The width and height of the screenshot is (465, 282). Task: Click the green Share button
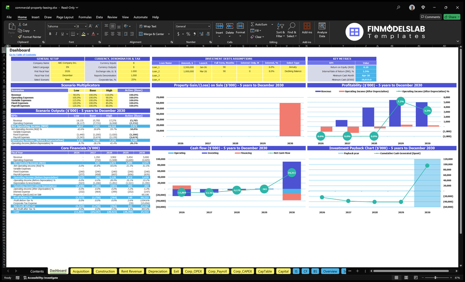(451, 17)
